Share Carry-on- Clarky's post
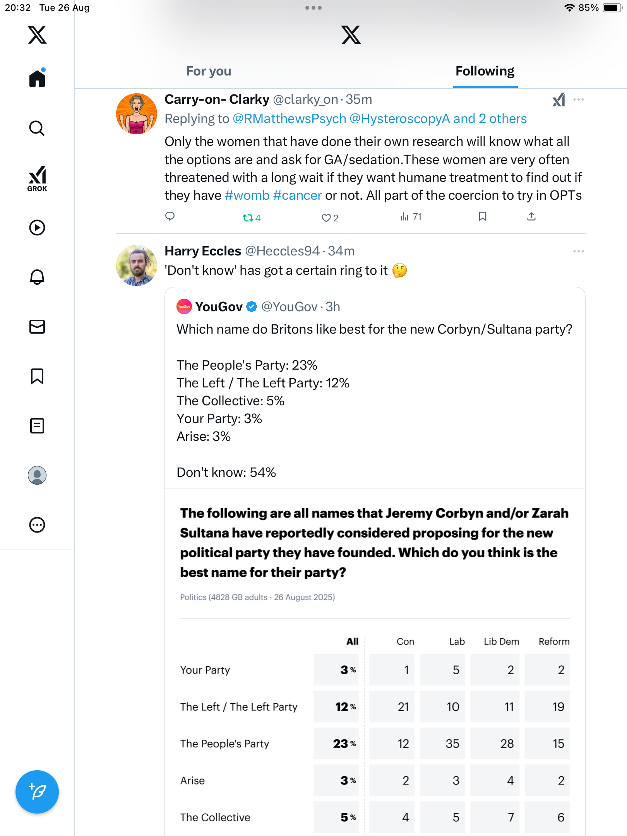This screenshot has width=627, height=836. pos(531,216)
